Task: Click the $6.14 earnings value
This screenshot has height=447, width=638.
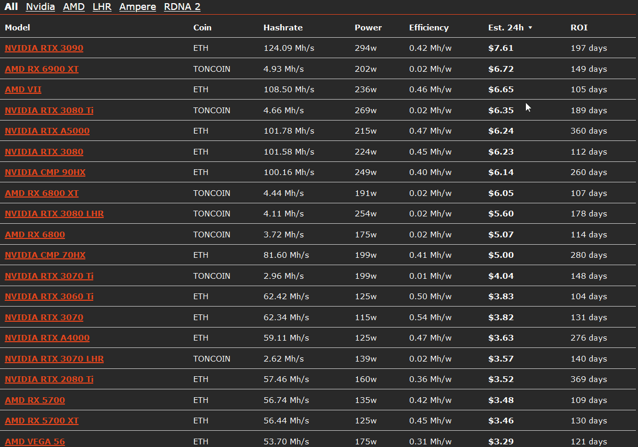Action: (x=501, y=172)
